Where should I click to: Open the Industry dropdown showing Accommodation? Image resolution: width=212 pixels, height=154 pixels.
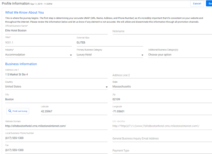coord(38,55)
